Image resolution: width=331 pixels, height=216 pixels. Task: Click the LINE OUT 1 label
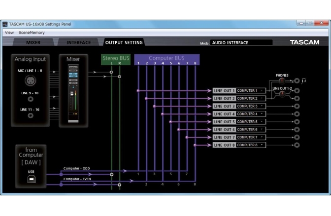(224, 91)
